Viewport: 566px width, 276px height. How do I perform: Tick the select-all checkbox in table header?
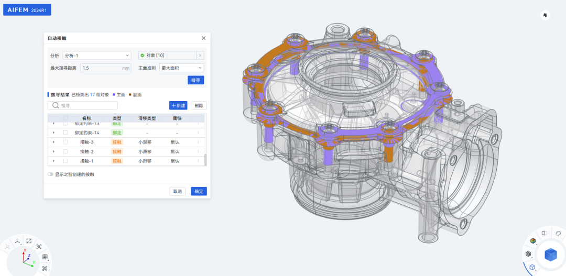coord(66,118)
